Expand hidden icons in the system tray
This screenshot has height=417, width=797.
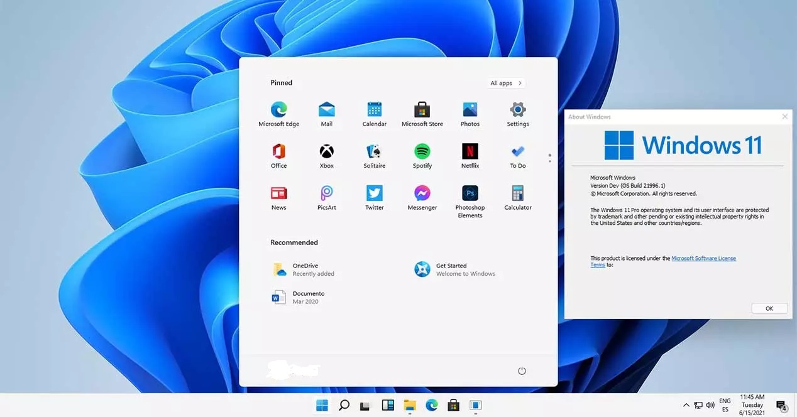pos(686,405)
